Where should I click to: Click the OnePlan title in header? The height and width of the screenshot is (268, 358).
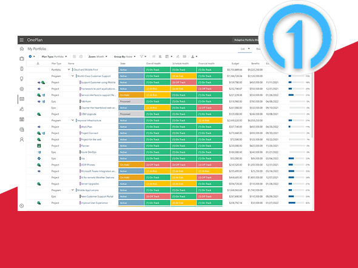pos(35,40)
